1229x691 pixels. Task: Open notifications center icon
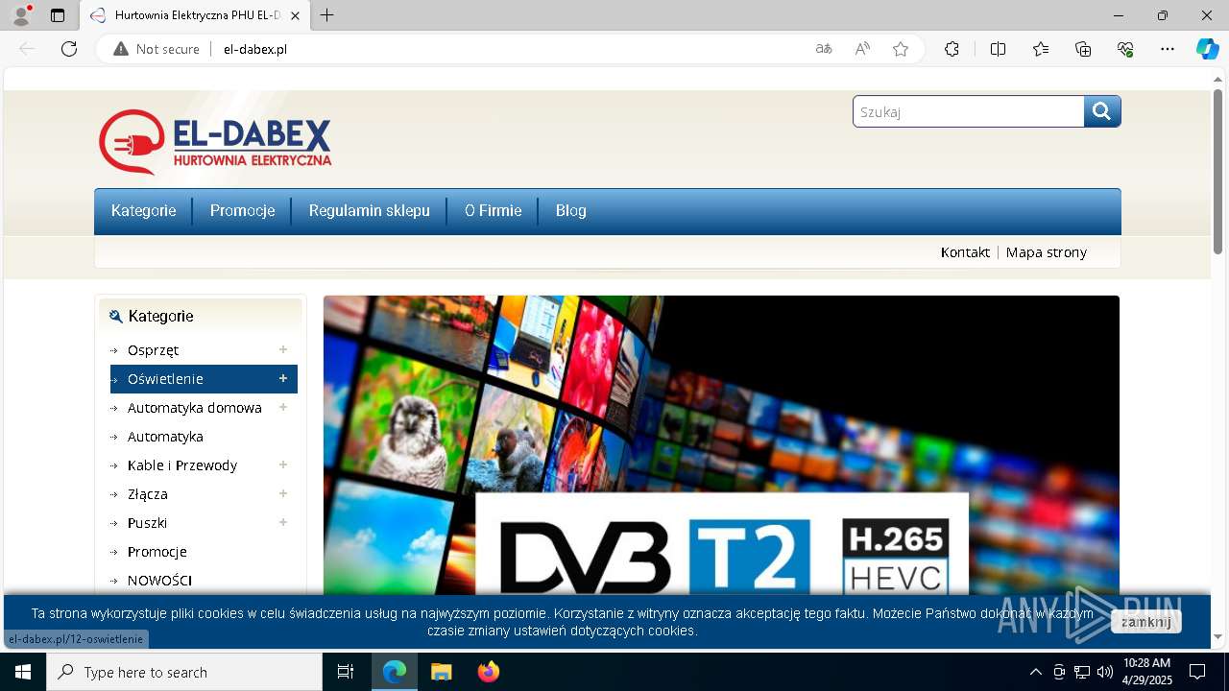coord(1197,672)
